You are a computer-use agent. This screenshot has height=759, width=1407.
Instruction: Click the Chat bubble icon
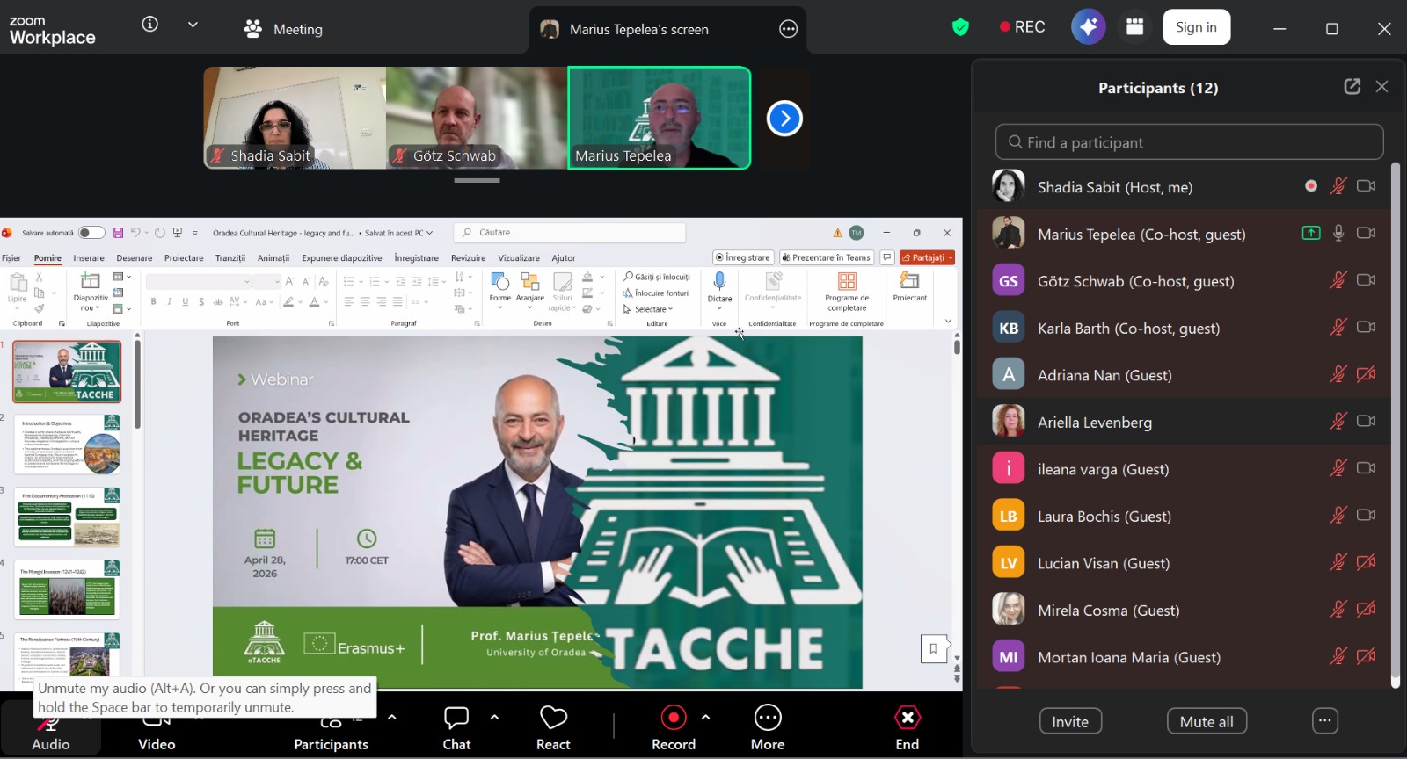[x=456, y=719]
